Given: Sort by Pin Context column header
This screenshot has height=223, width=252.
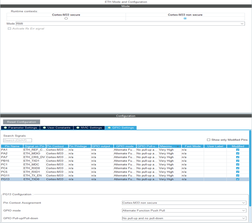Looking at the screenshot, I should coord(57,146).
